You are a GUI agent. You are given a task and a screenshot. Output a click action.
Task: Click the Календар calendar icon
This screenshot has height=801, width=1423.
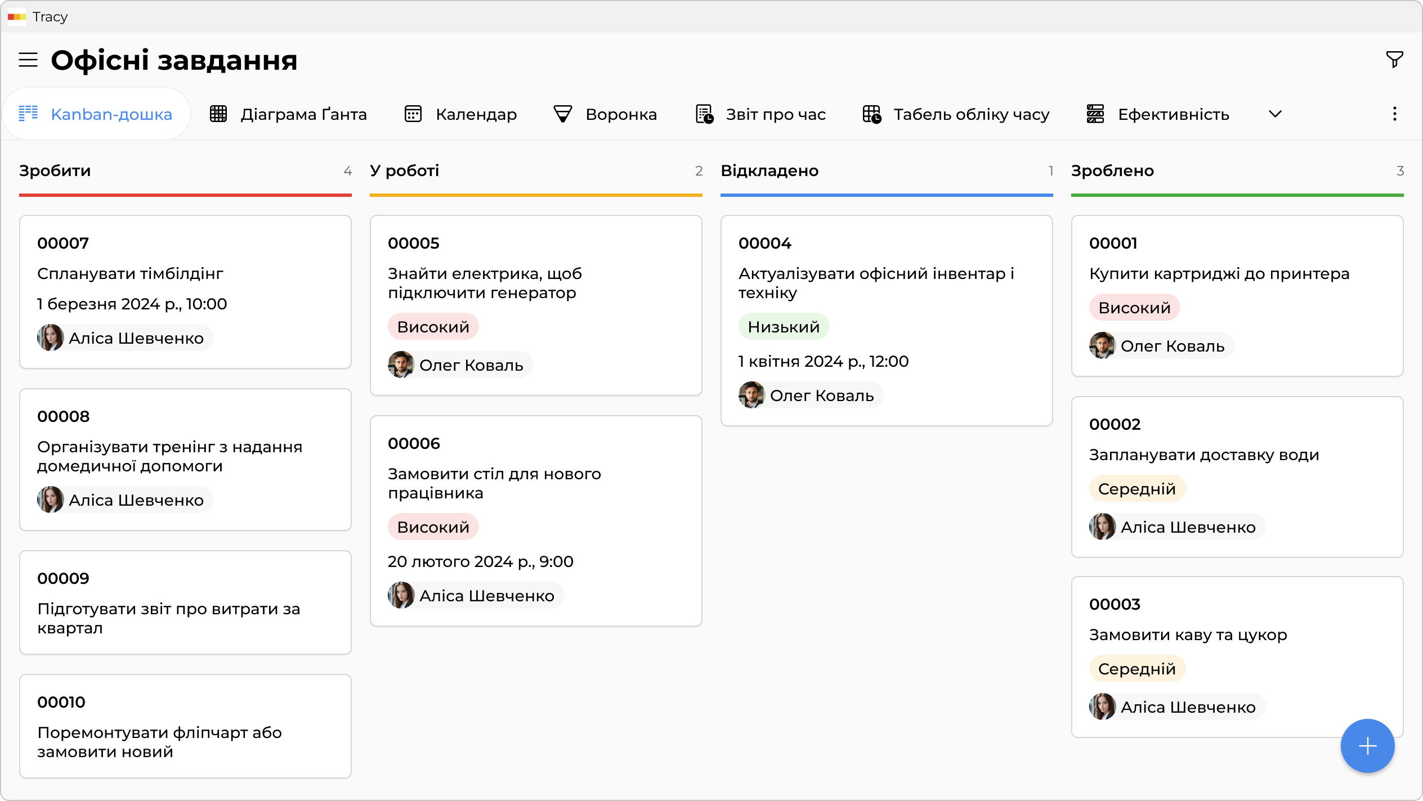click(x=413, y=114)
